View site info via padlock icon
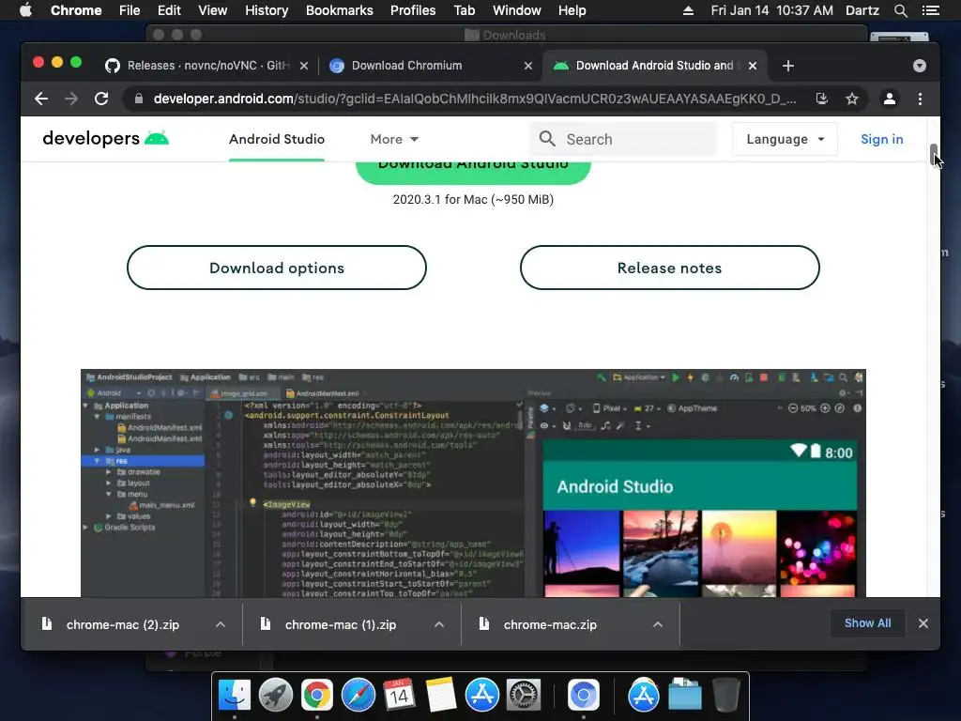This screenshot has width=961, height=721. [x=139, y=99]
